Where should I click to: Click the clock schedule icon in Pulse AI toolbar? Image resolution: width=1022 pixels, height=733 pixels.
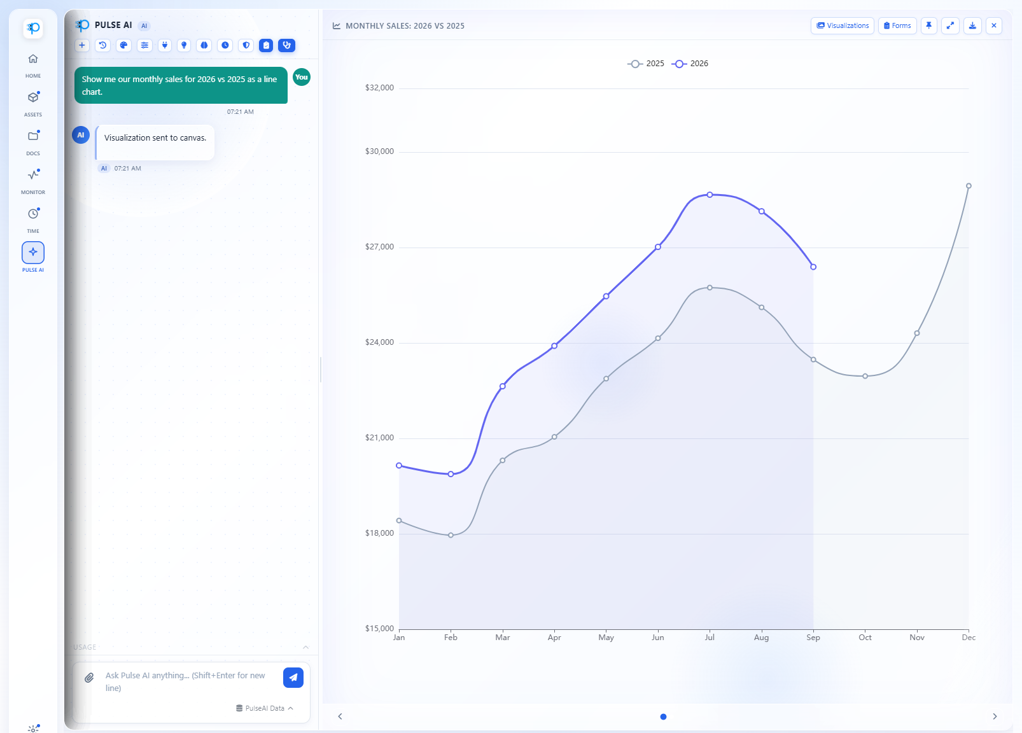[225, 45]
